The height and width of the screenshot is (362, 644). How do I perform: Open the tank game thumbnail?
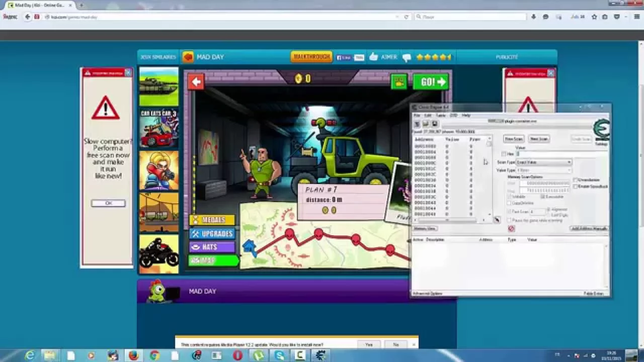click(x=159, y=86)
